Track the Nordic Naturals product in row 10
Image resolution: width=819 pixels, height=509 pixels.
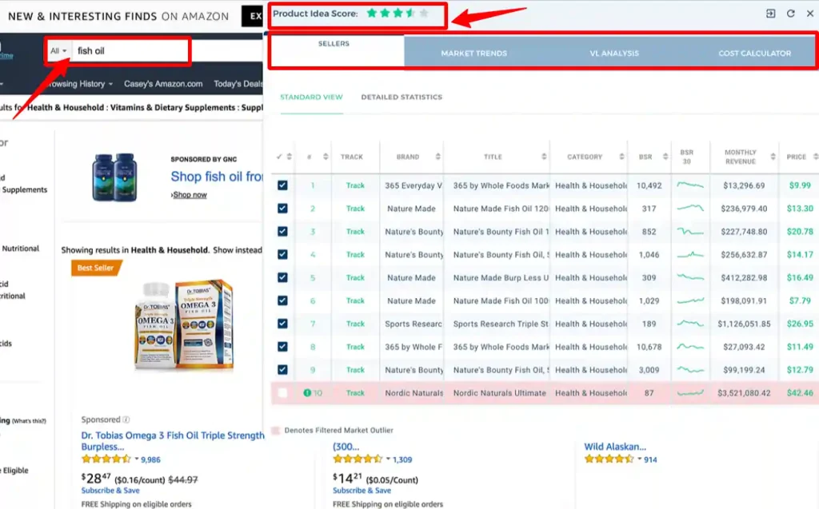pos(355,393)
